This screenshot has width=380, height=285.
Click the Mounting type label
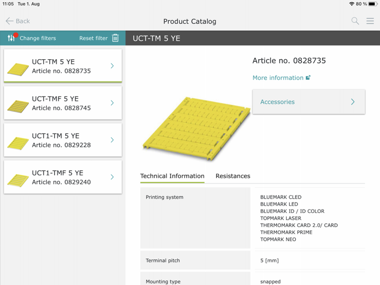tap(163, 281)
